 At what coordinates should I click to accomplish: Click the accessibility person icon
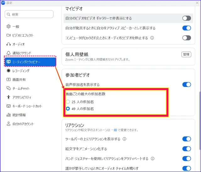(8, 97)
